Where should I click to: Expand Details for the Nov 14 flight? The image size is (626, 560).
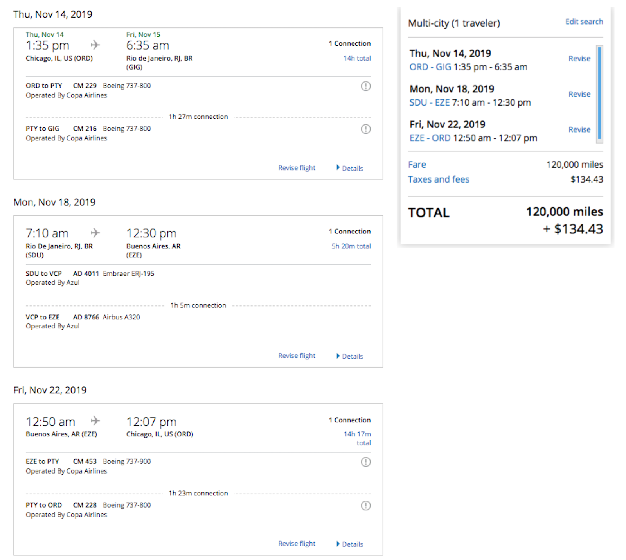(352, 168)
